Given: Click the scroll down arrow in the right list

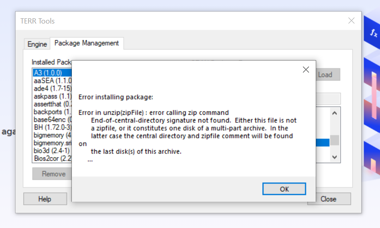Looking at the screenshot, I should pyautogui.click(x=334, y=157).
